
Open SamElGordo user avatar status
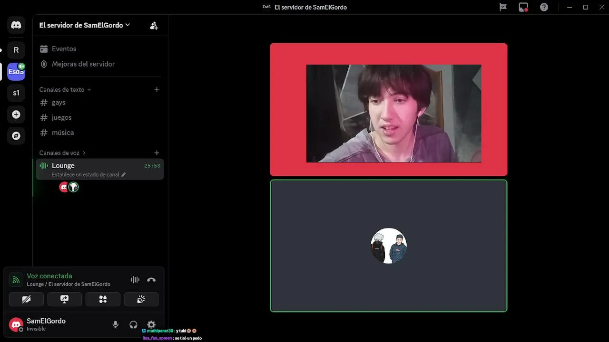[x=16, y=325]
